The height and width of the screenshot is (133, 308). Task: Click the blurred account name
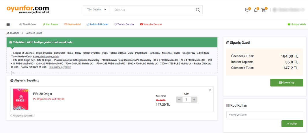tap(289, 10)
